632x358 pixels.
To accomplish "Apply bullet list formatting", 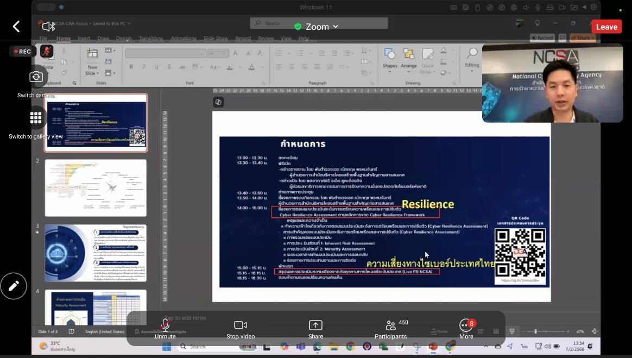I will click(x=280, y=53).
